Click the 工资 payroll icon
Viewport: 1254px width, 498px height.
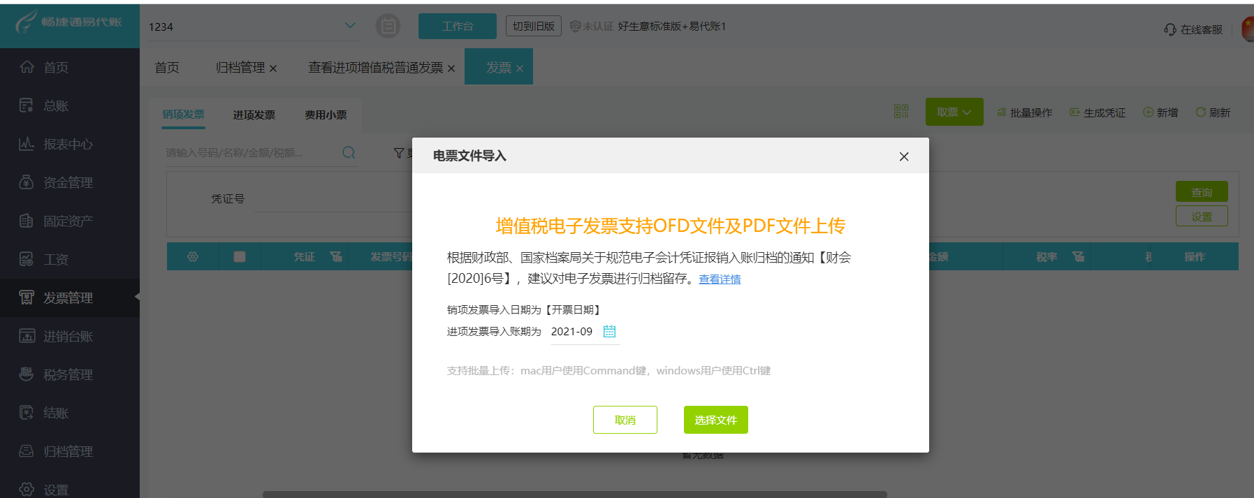point(27,259)
